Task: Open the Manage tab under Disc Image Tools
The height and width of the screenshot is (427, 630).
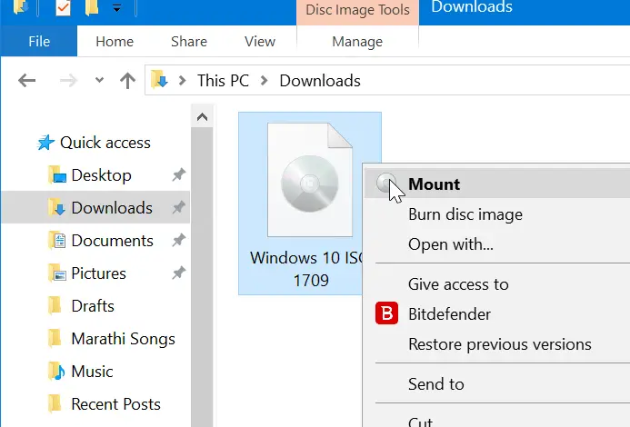Action: tap(357, 42)
